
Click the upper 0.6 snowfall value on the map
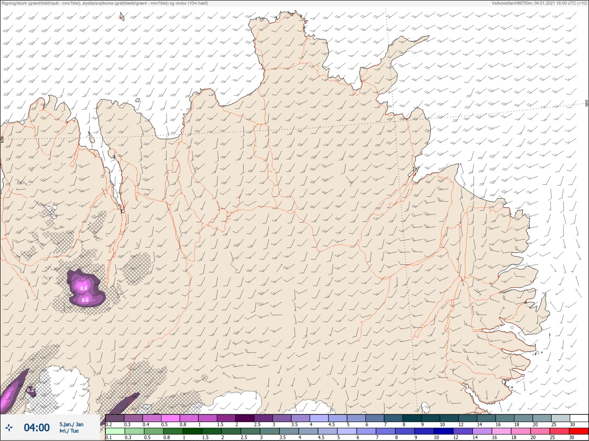click(84, 288)
